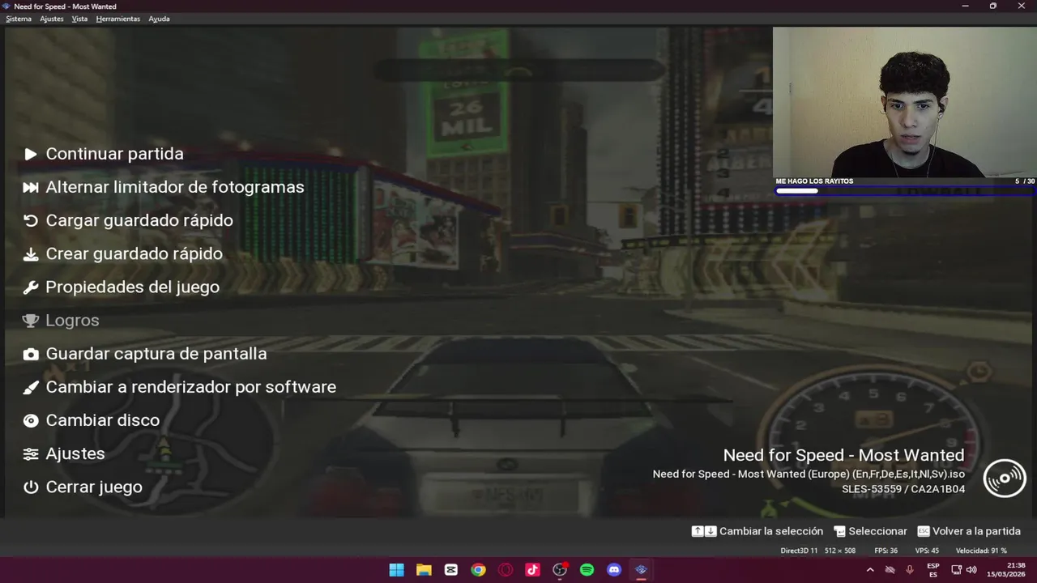
Task: Click the ESP ES language indicator
Action: coord(933,570)
